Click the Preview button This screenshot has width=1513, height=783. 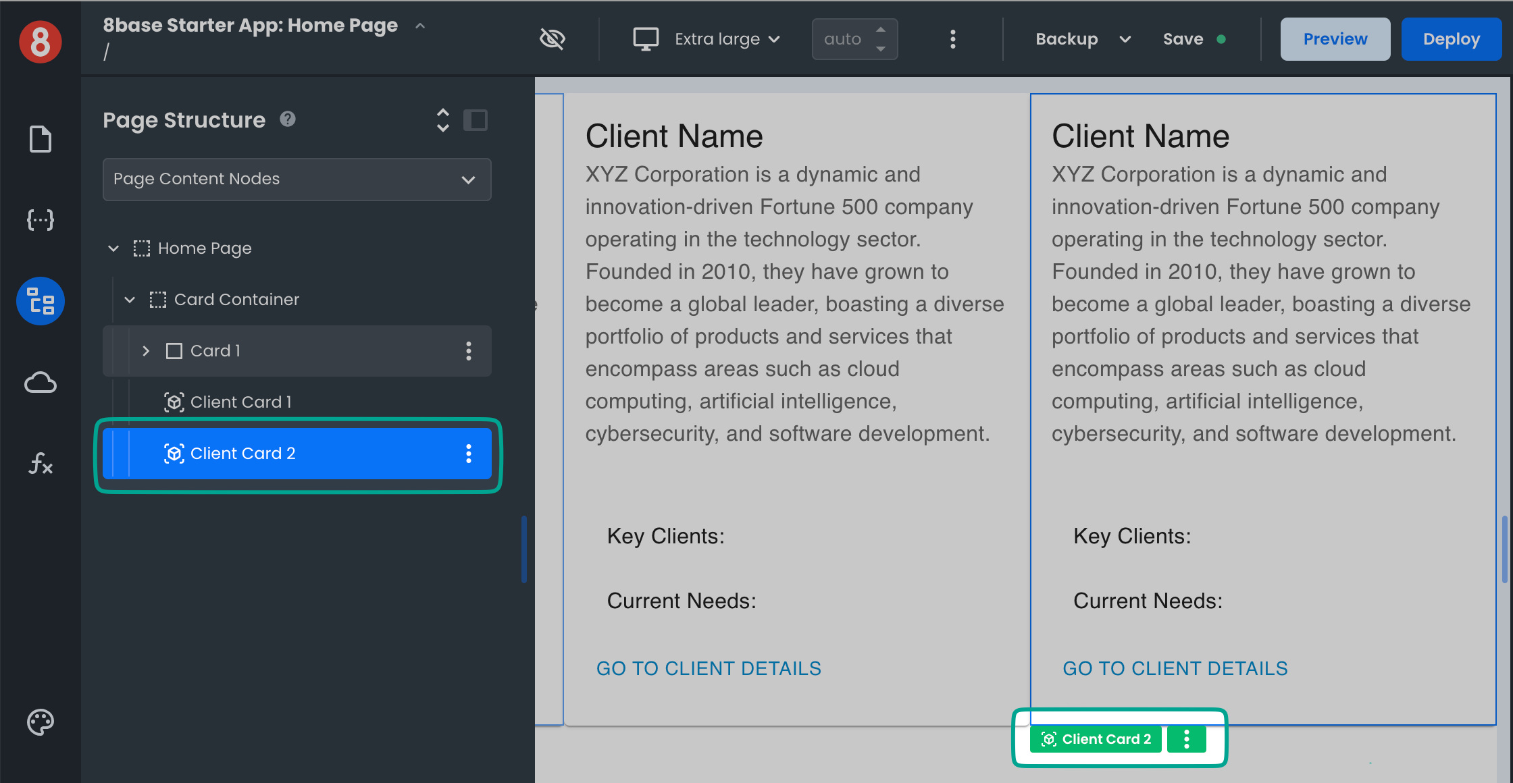[x=1335, y=39]
